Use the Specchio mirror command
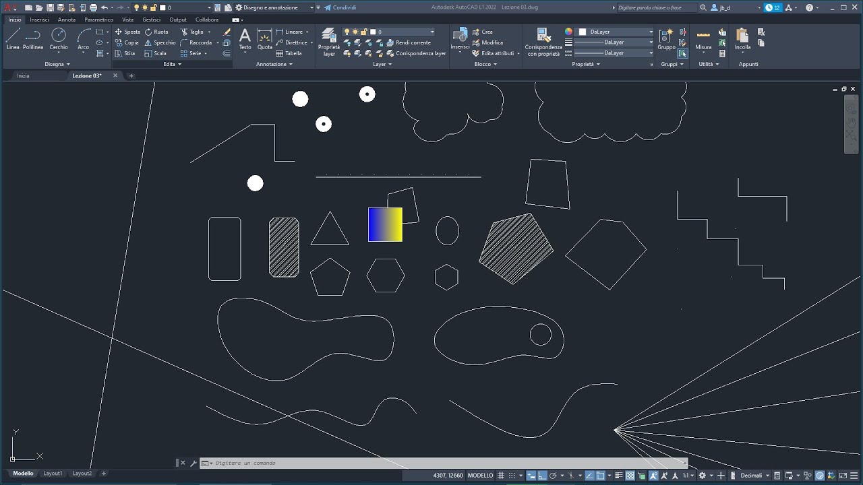The height and width of the screenshot is (485, 863). [160, 42]
